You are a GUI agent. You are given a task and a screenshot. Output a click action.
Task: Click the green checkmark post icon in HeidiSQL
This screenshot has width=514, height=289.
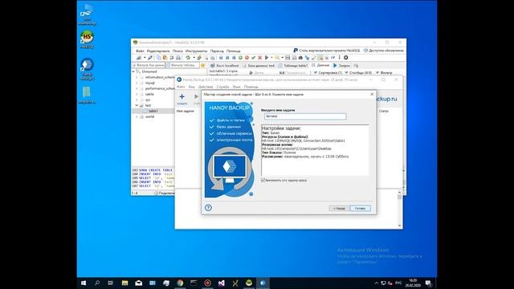click(x=254, y=58)
